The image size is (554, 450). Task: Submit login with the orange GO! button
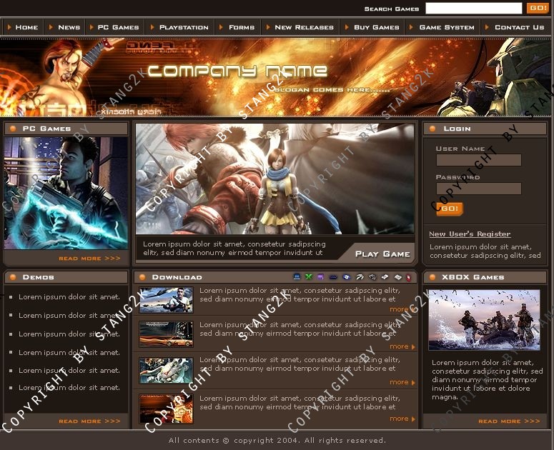pos(450,209)
